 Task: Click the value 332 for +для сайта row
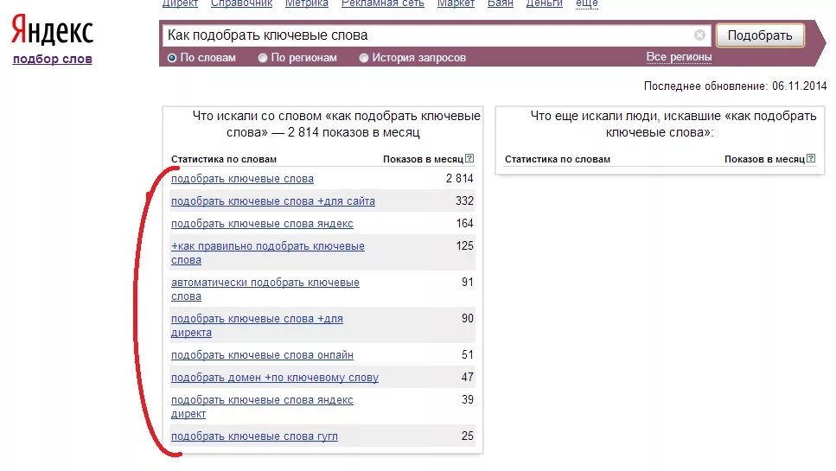coord(464,200)
